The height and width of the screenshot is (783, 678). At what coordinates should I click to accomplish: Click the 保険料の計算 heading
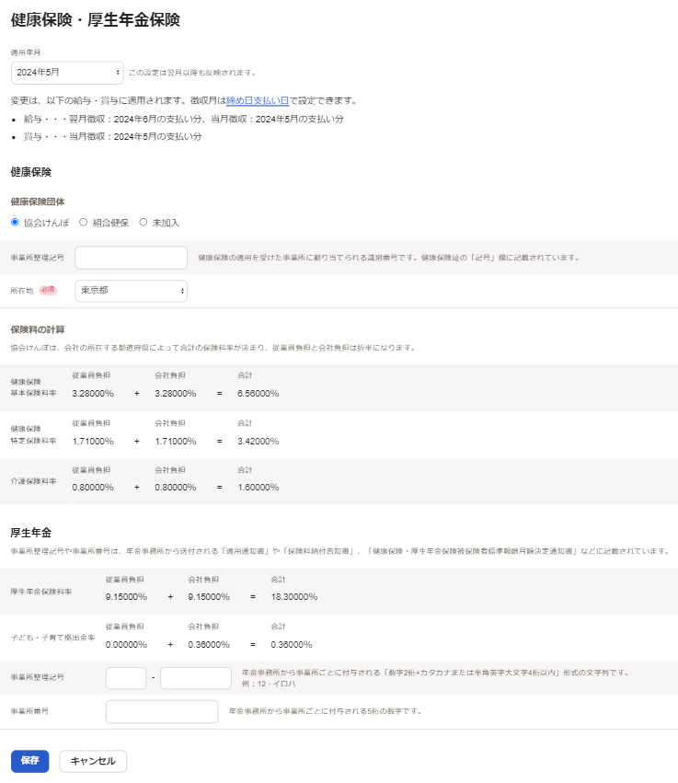tap(38, 329)
